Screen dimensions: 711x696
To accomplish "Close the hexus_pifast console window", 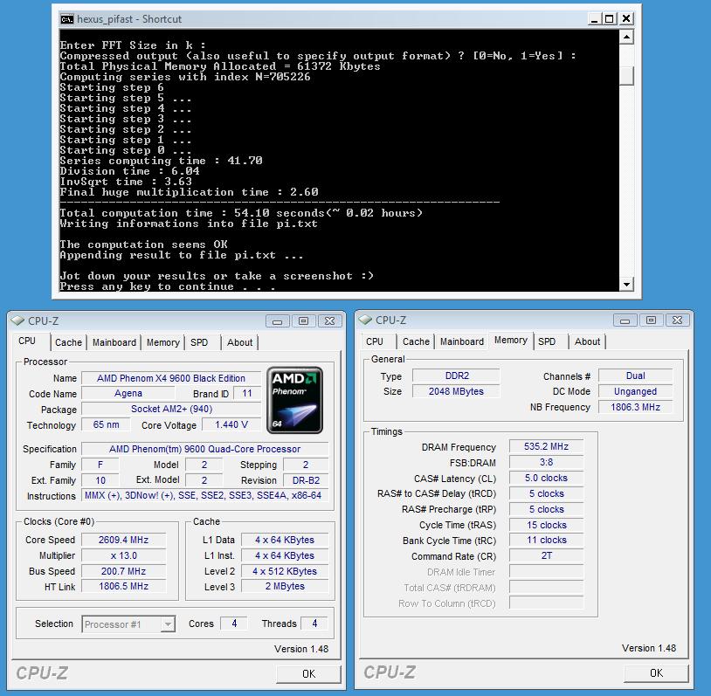I will click(626, 19).
